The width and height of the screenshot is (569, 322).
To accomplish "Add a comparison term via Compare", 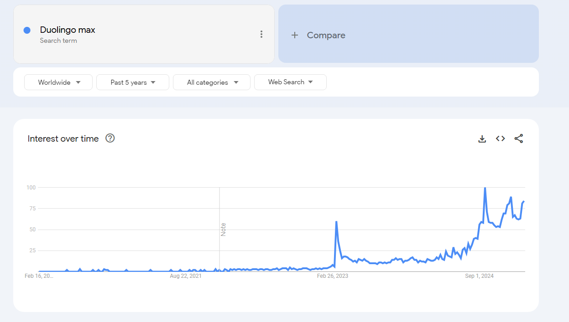I will pyautogui.click(x=408, y=34).
